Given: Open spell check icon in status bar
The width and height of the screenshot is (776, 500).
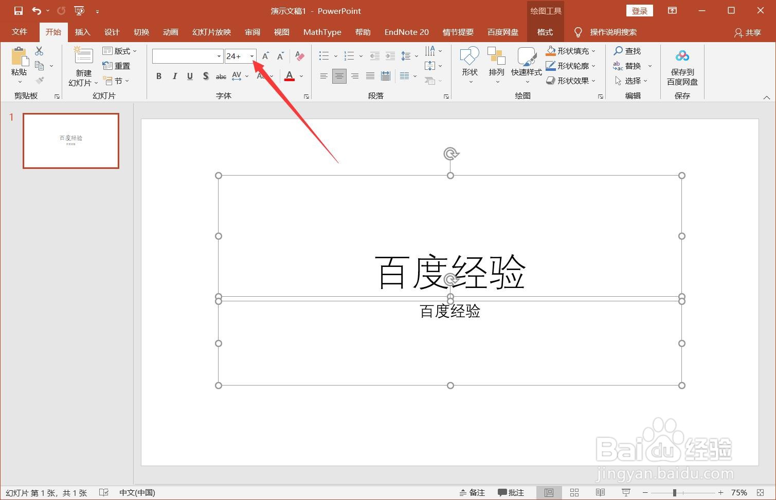Looking at the screenshot, I should (104, 493).
